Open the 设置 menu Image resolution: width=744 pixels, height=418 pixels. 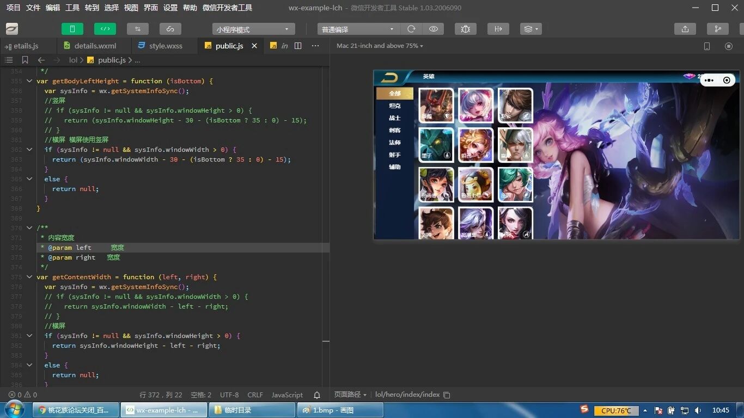(170, 8)
